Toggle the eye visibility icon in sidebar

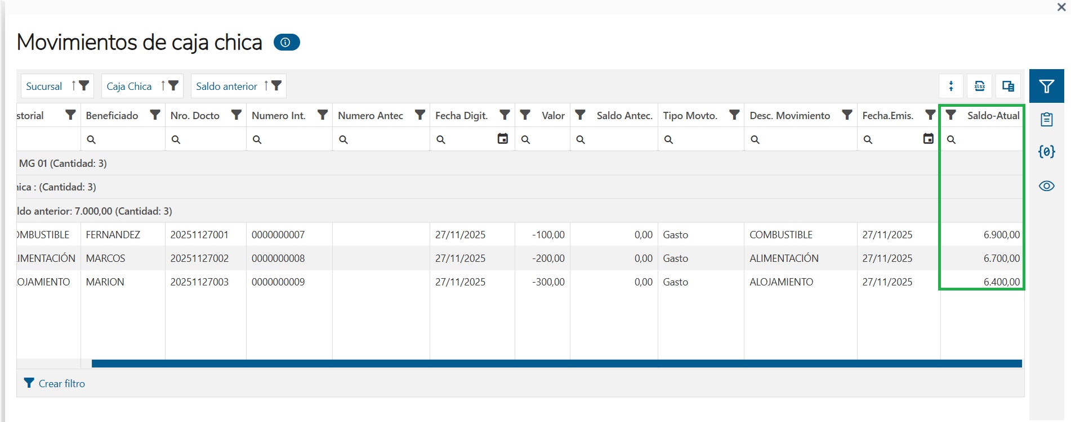pyautogui.click(x=1046, y=186)
